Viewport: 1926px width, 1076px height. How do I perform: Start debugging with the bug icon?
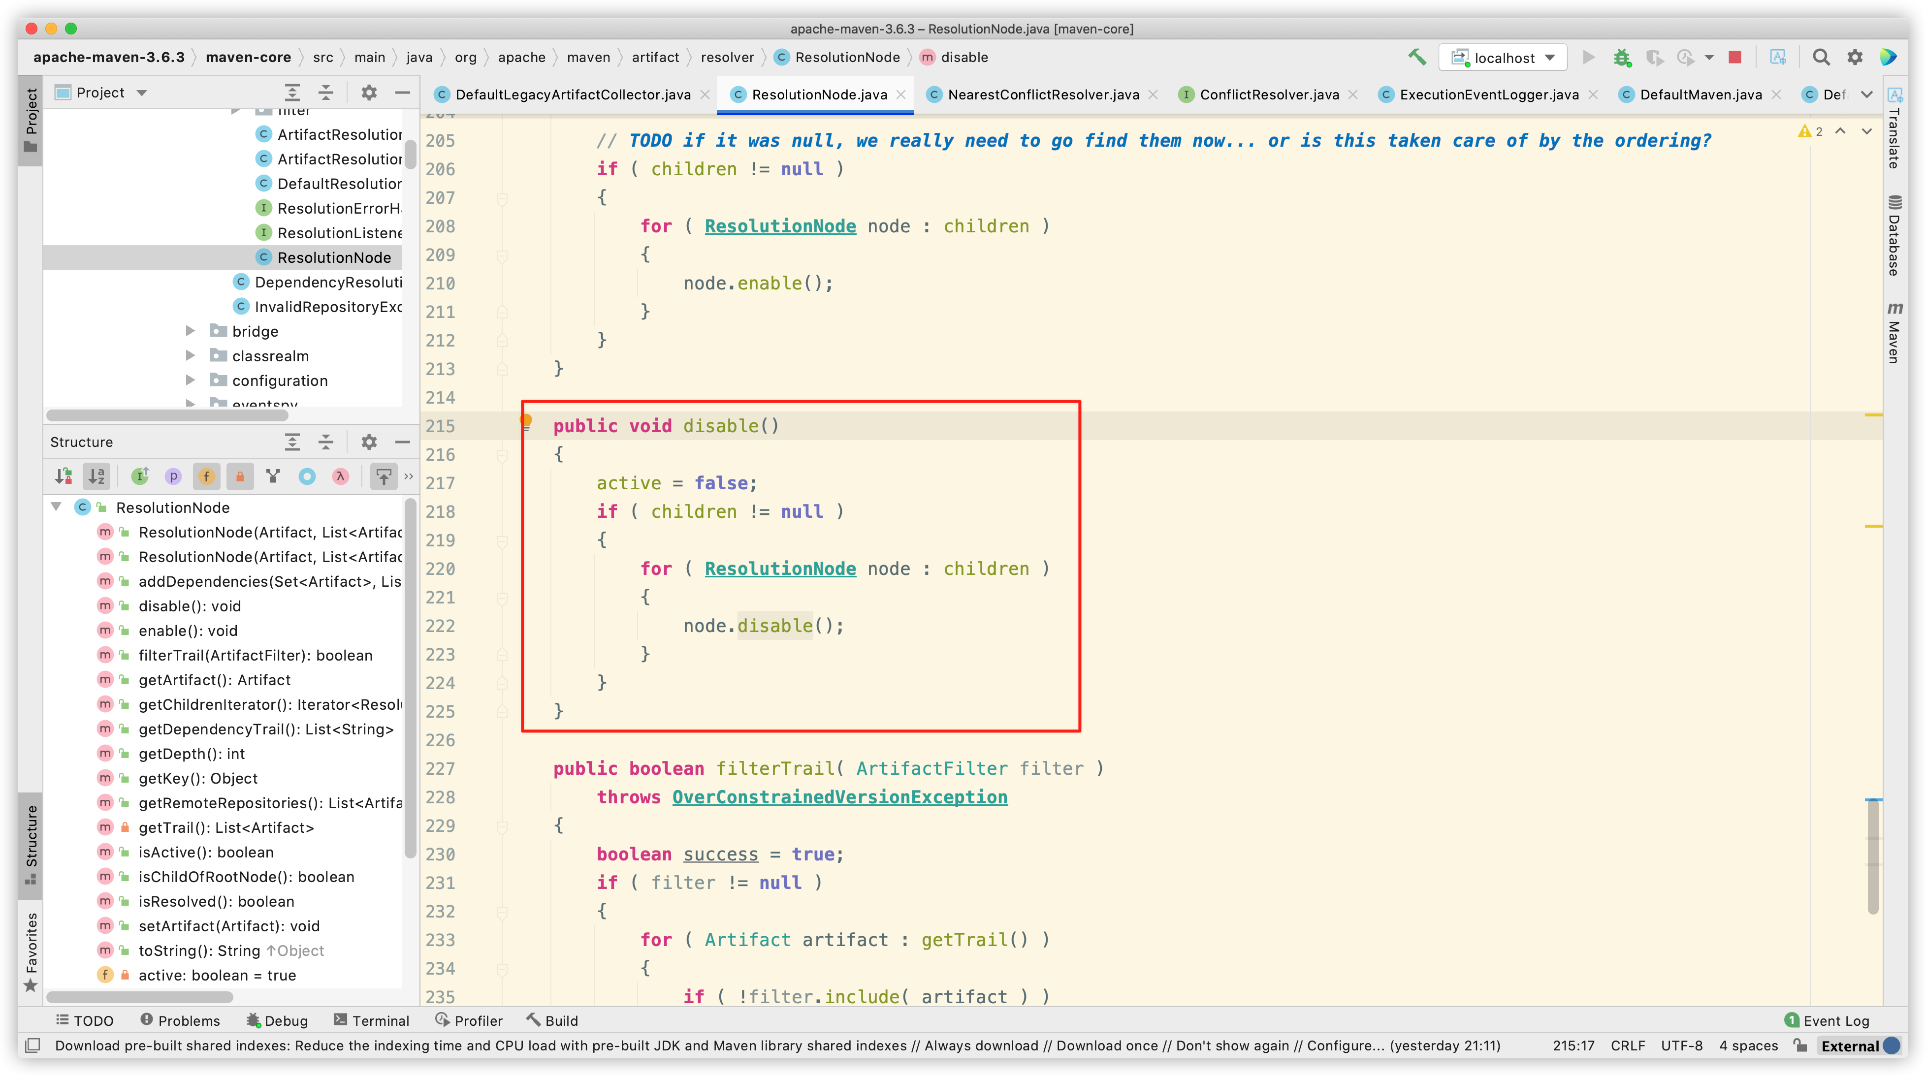coord(1622,58)
